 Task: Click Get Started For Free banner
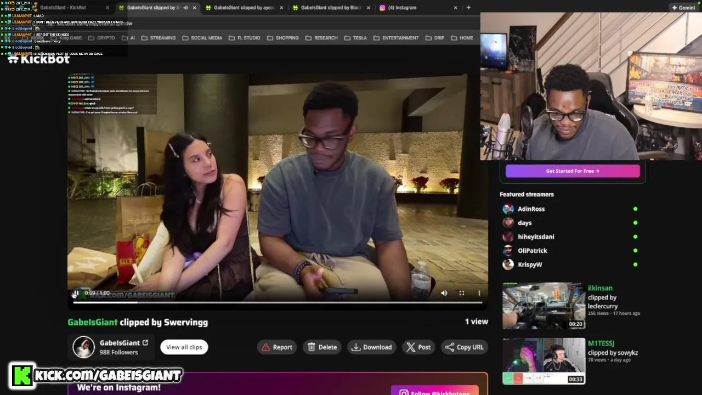point(573,171)
